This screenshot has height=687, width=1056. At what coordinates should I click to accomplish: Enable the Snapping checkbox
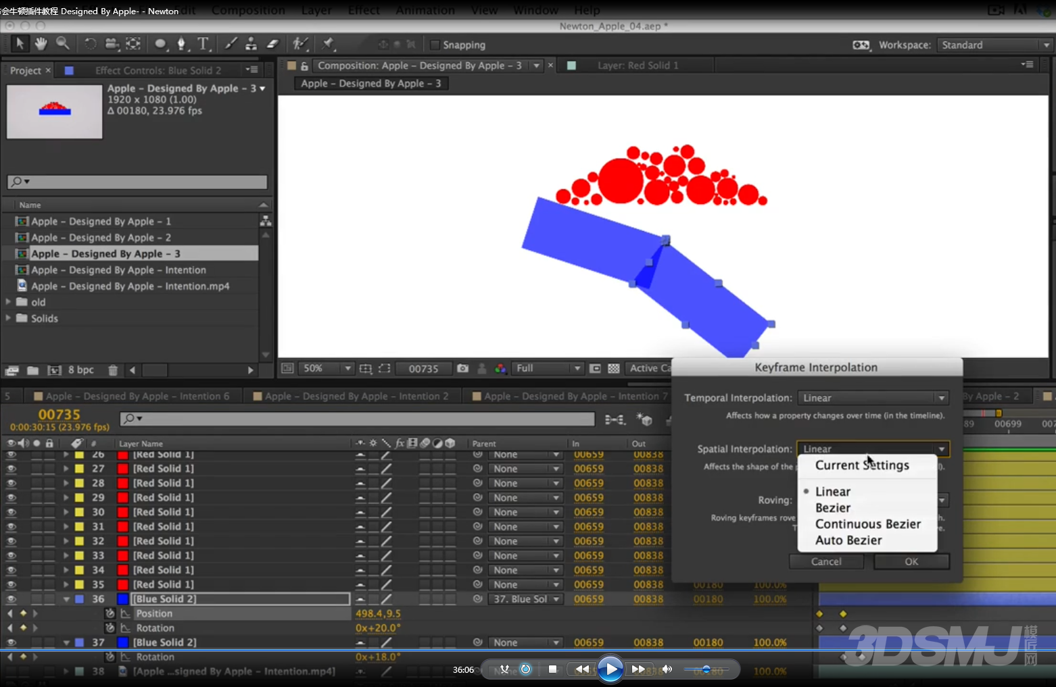point(435,45)
